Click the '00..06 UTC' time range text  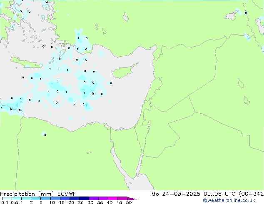click(219, 194)
